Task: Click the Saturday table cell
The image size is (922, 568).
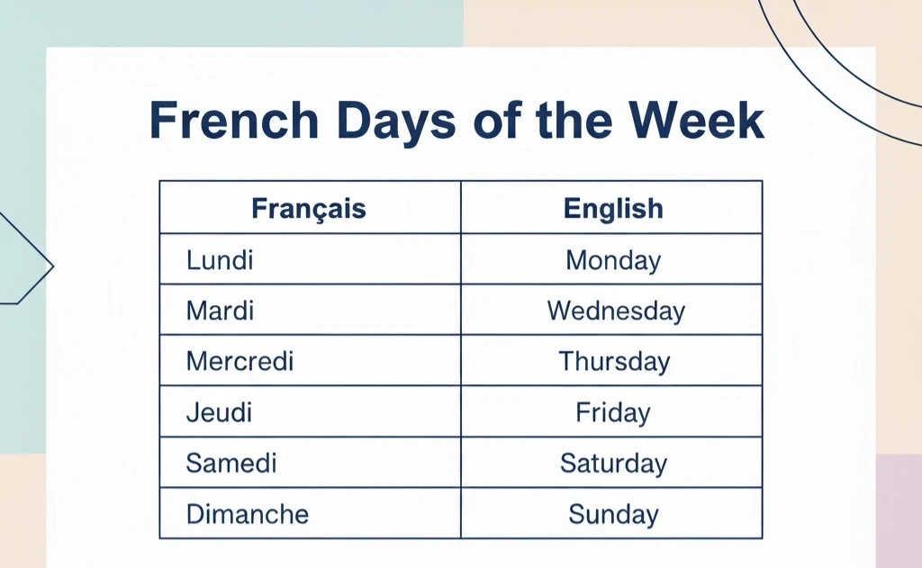Action: pyautogui.click(x=611, y=462)
